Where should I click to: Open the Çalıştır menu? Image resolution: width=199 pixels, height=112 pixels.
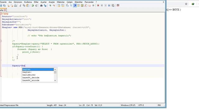(70, 2)
